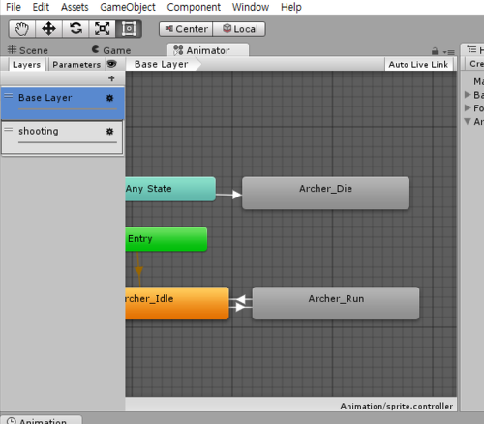Click the base layer weight bar

[x=68, y=109]
